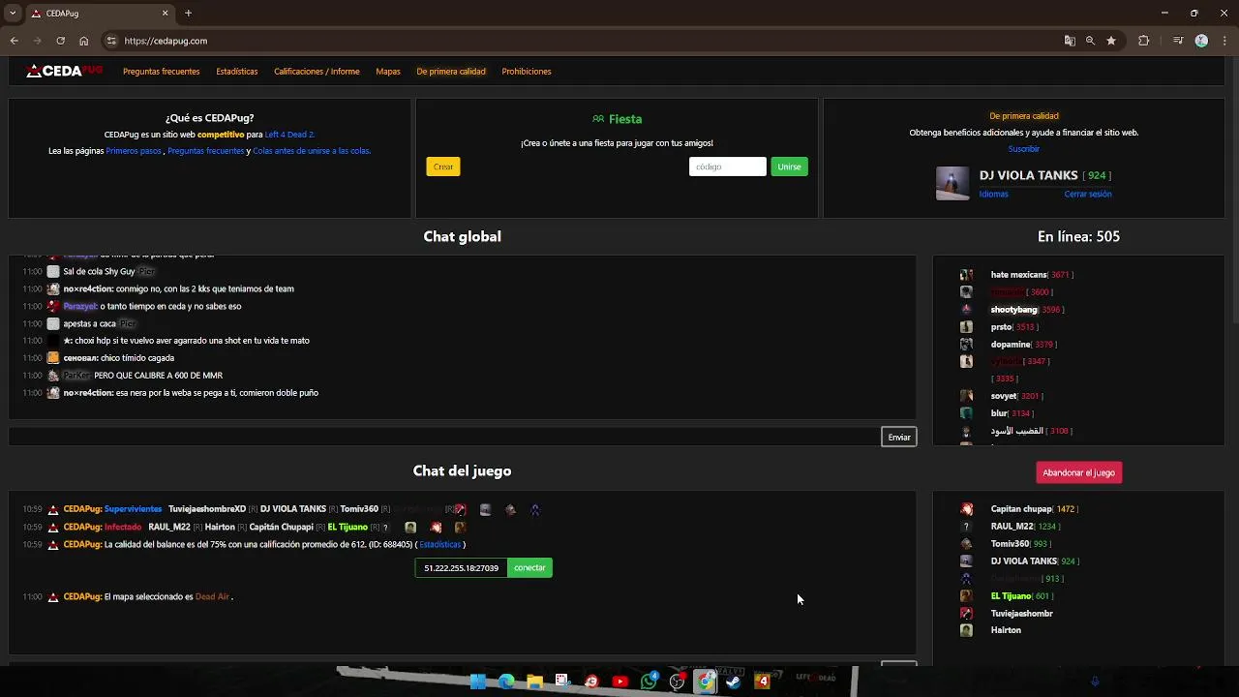1239x697 pixels.
Task: Click Tomiv360 avatar in game list
Action: (966, 544)
